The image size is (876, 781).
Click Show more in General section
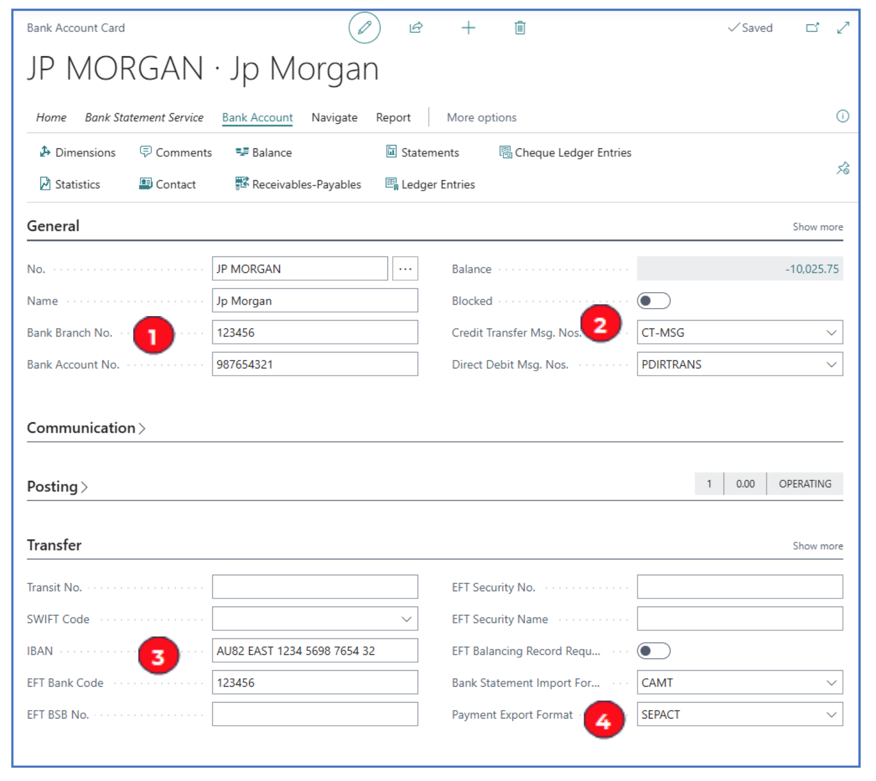pos(817,227)
